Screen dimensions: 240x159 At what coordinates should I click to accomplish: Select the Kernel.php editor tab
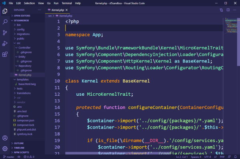[x=58, y=10]
